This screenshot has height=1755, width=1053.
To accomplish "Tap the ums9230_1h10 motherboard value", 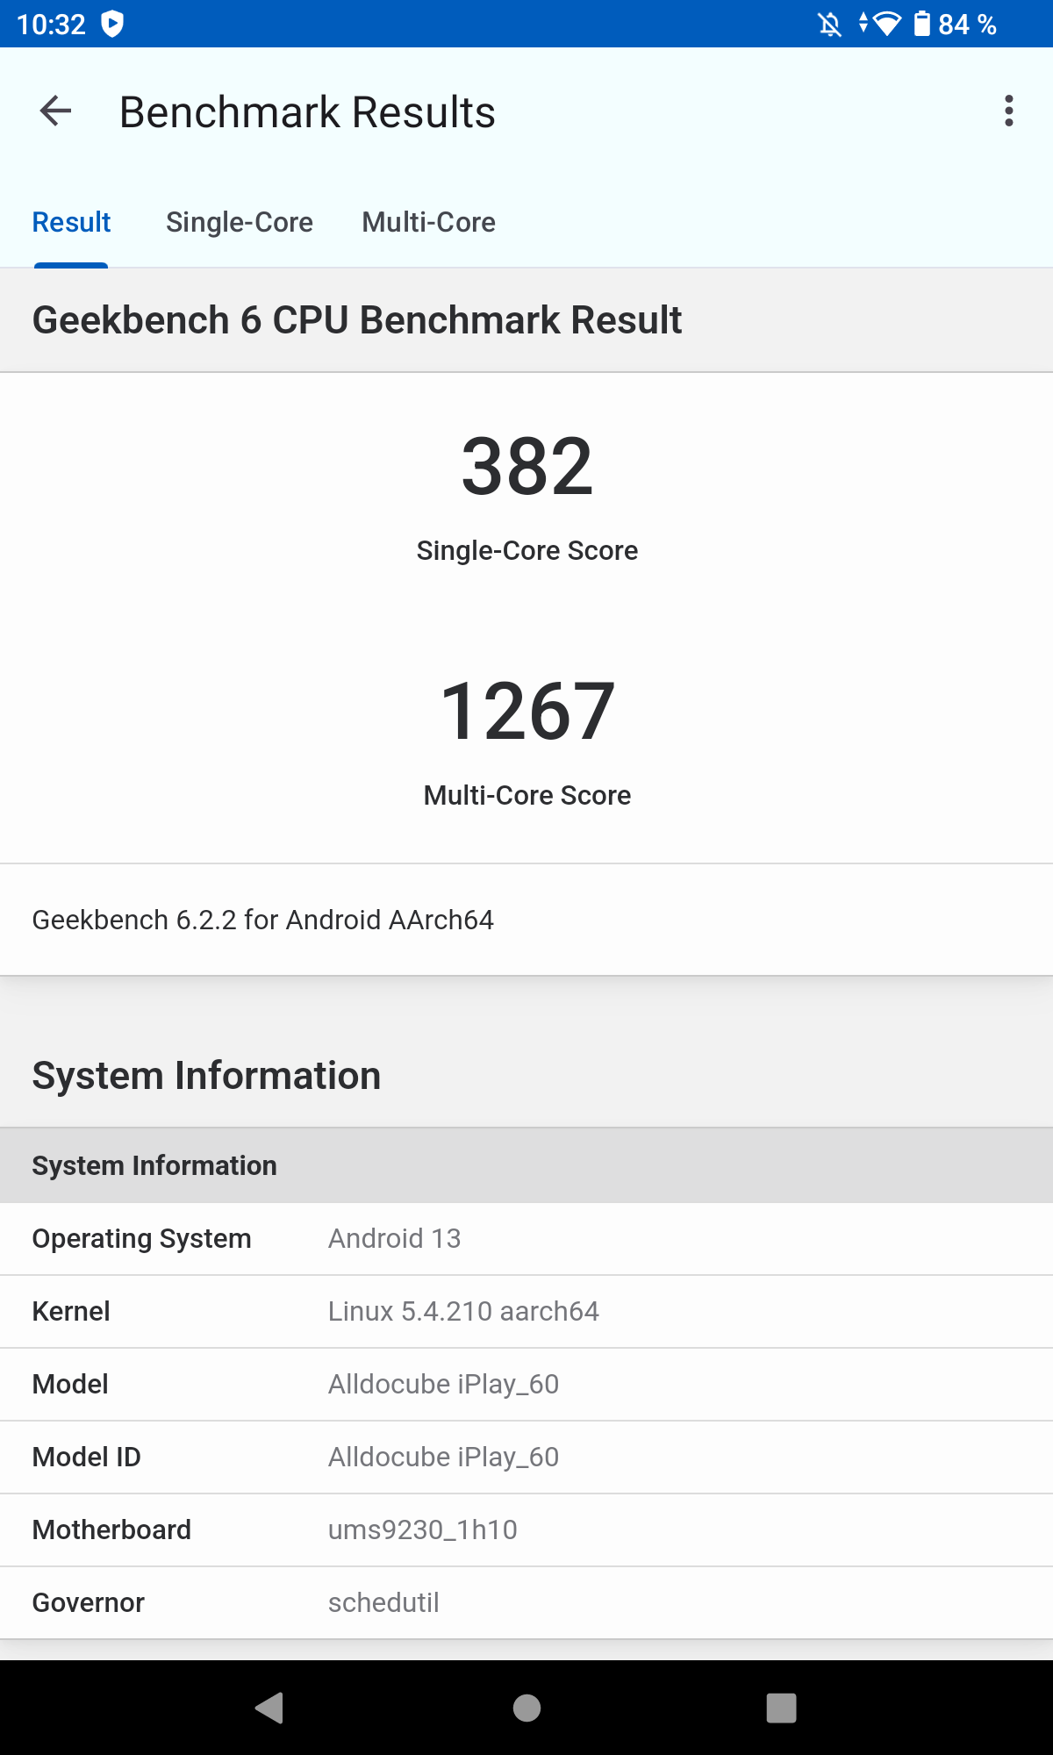I will (423, 1529).
